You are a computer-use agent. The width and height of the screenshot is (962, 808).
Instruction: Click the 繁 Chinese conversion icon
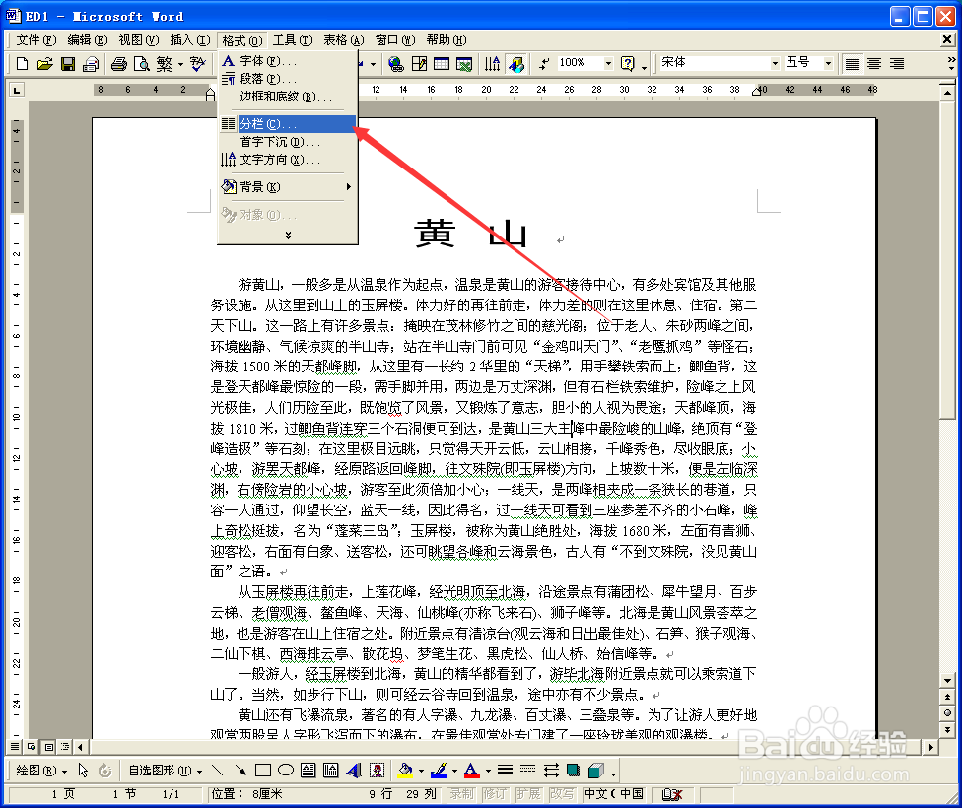165,63
